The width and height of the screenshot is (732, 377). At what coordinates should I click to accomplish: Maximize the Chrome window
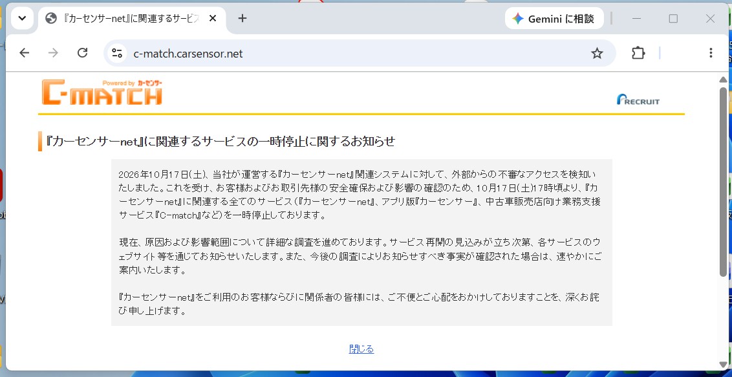pos(673,19)
